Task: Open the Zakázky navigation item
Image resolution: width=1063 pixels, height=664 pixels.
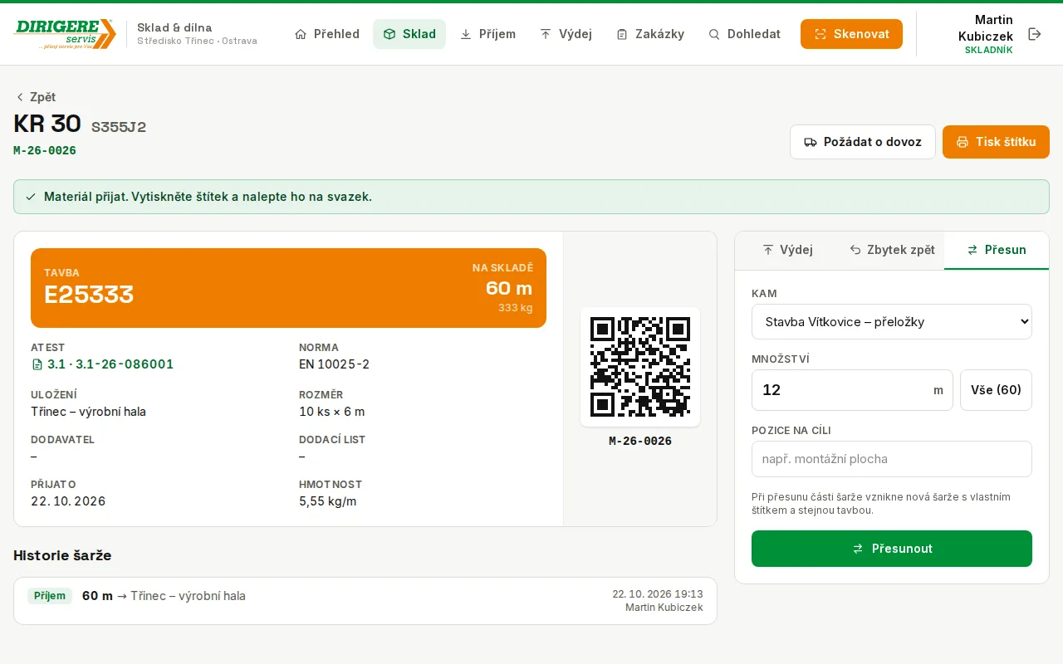Action: (650, 34)
